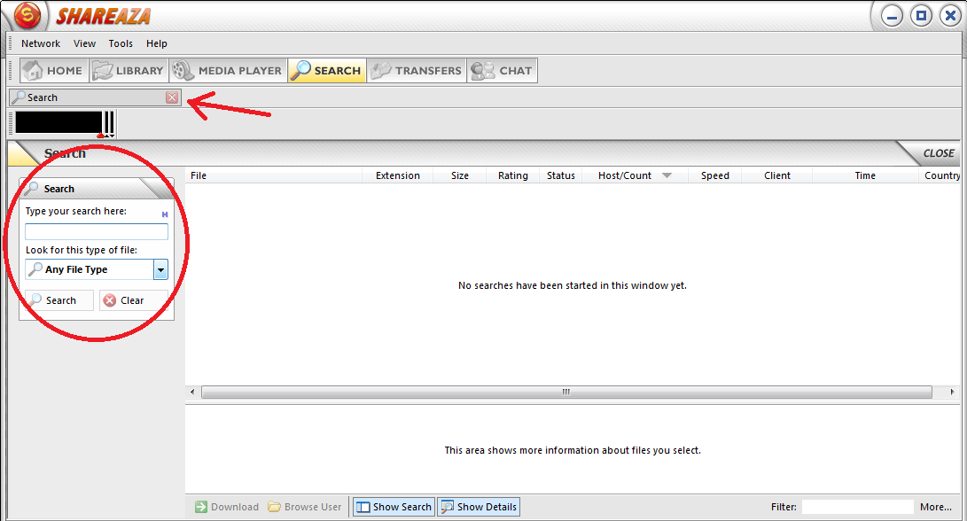
Task: Close the Search window tab
Action: (x=172, y=97)
